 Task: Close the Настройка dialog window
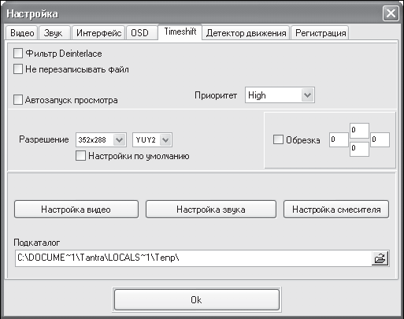(x=391, y=13)
